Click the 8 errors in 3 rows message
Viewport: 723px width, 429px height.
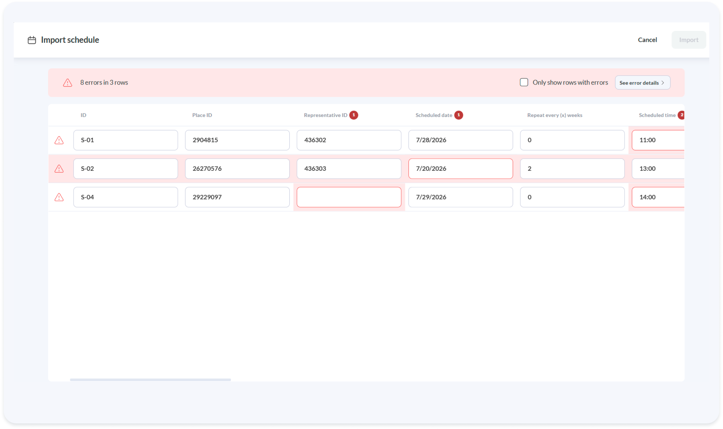click(x=104, y=82)
